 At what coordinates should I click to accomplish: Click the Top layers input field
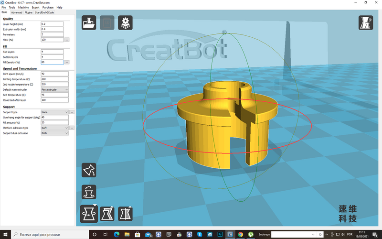tap(52, 52)
